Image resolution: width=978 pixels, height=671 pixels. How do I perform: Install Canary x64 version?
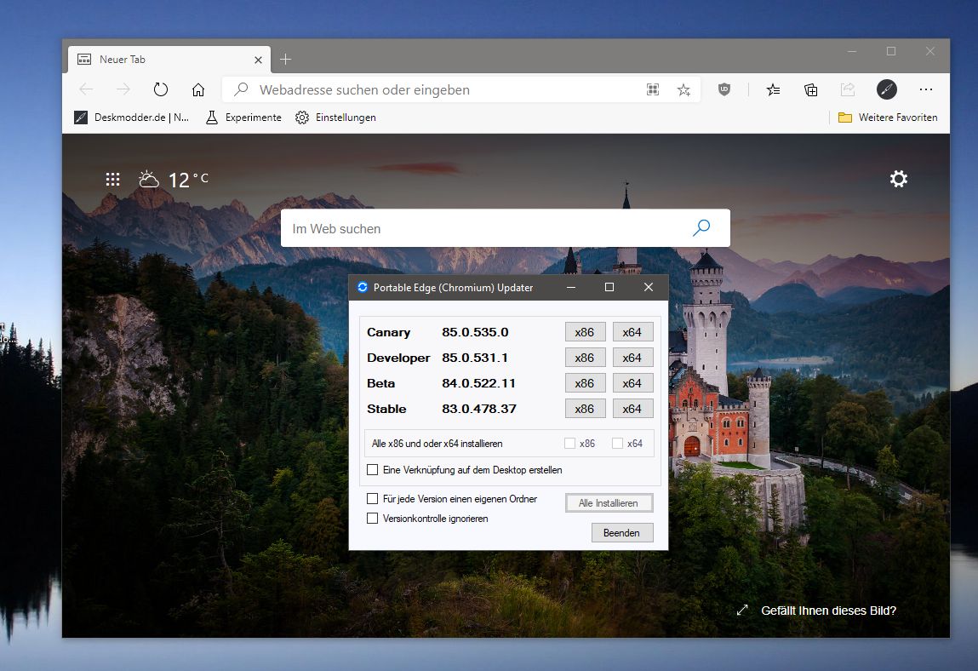pos(632,332)
